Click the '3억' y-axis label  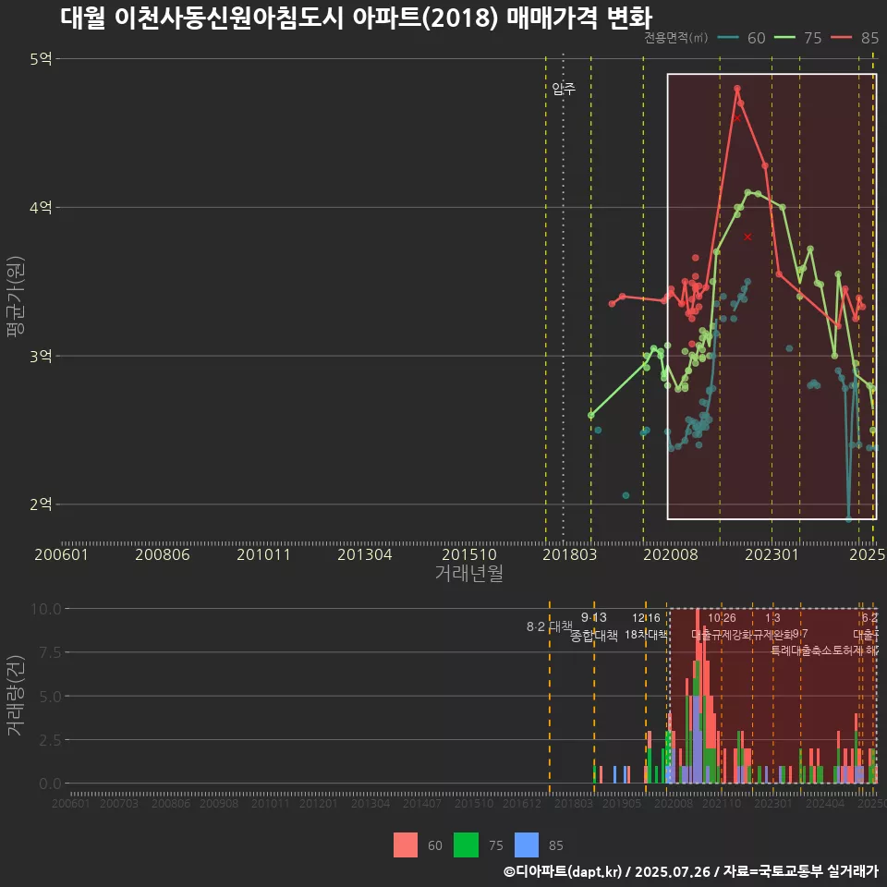(x=41, y=356)
